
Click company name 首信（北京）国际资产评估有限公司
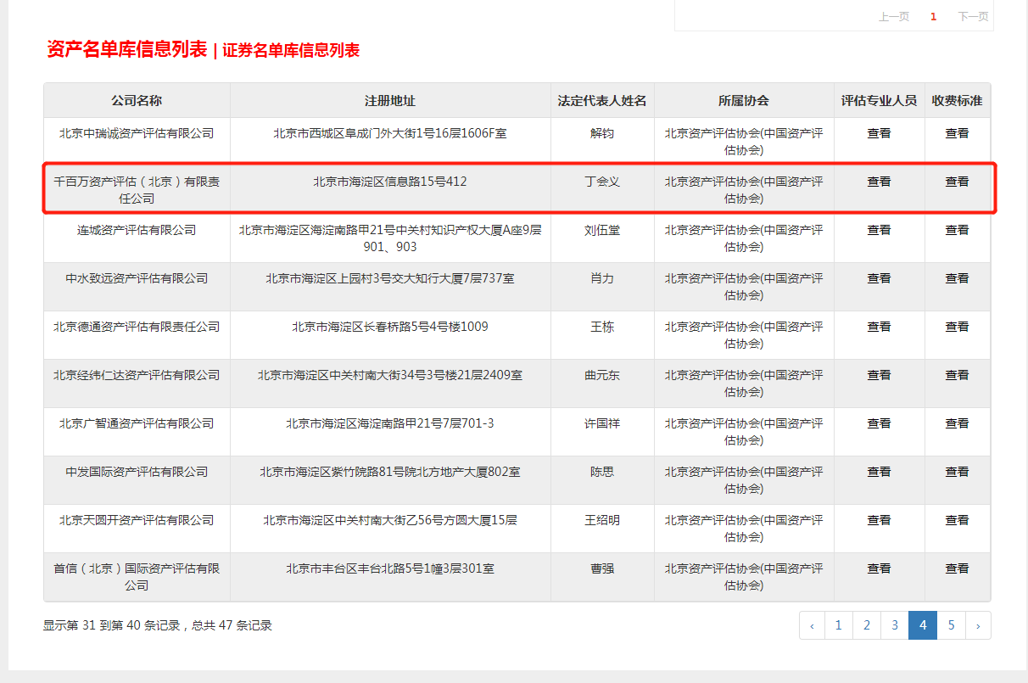137,577
